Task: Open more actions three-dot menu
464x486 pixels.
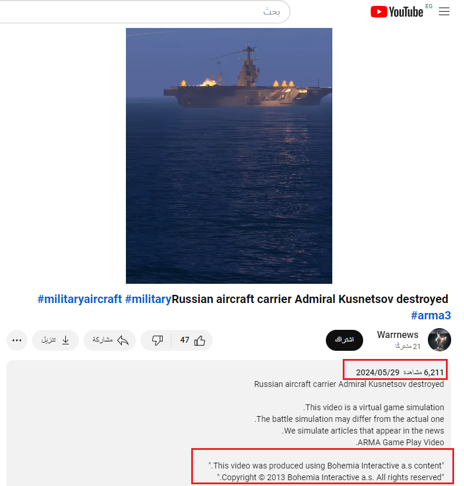Action: tap(17, 340)
